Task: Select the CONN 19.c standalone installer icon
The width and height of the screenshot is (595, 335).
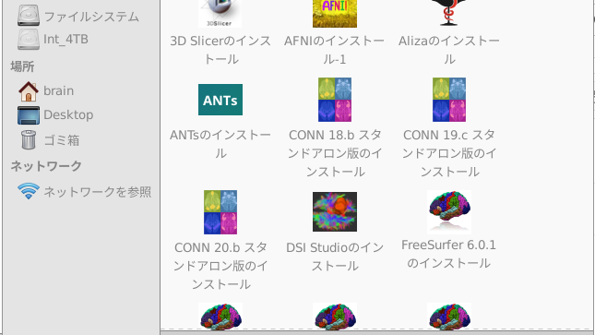Action: [449, 100]
